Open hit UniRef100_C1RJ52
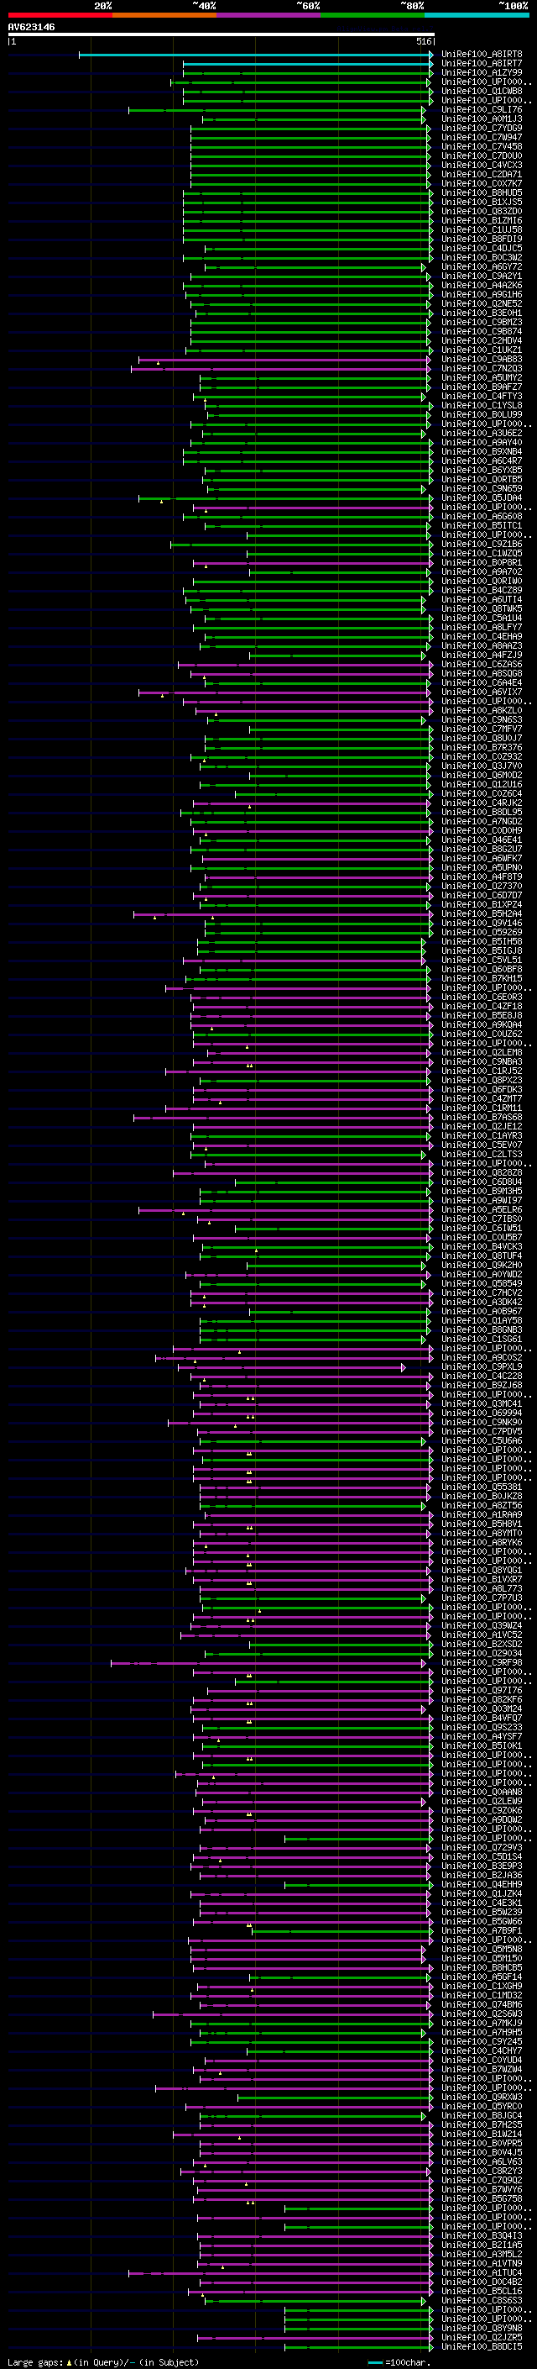Image resolution: width=537 pixels, height=2369 pixels. (482, 1071)
